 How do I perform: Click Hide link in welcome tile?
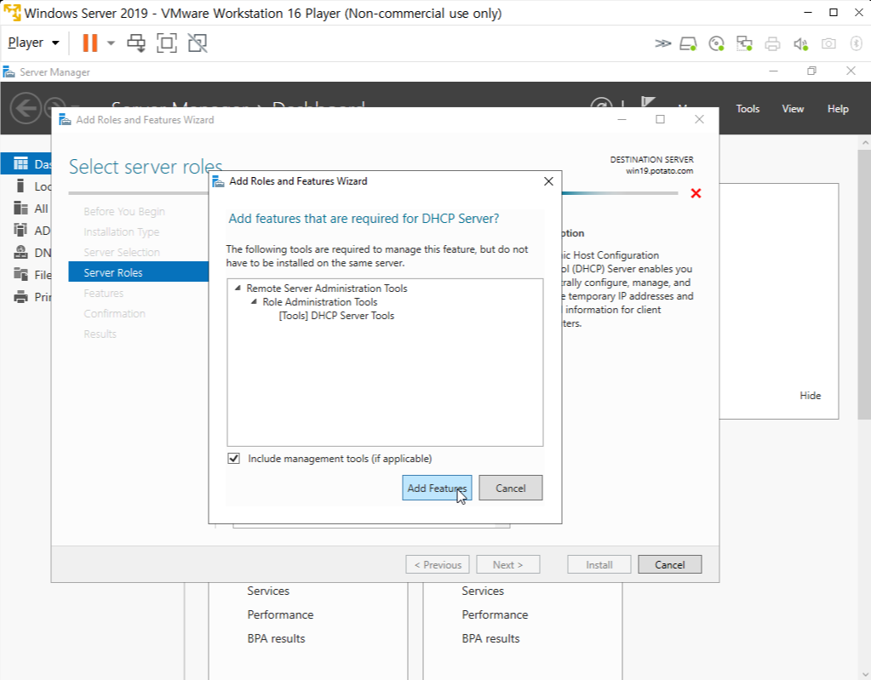(x=810, y=395)
